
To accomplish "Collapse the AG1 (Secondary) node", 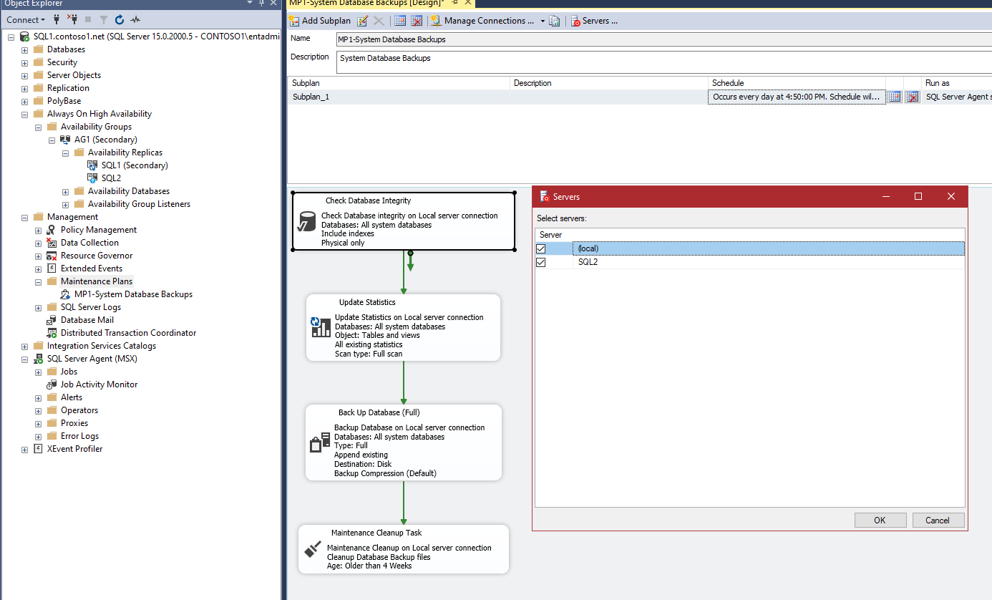I will pyautogui.click(x=52, y=140).
